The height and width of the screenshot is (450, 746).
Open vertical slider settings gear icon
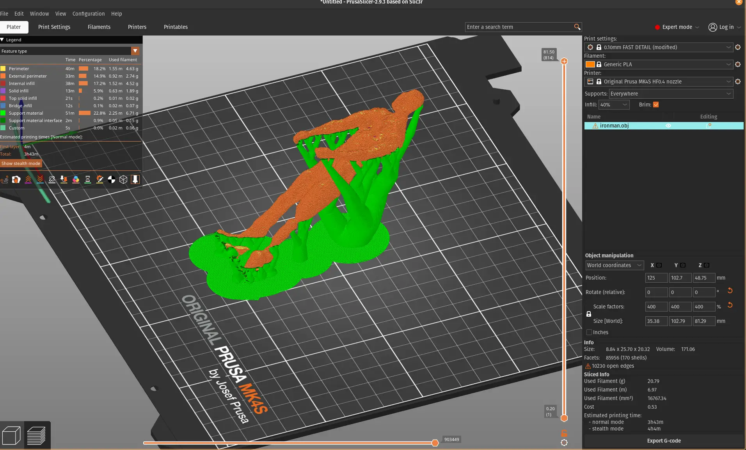click(x=564, y=443)
